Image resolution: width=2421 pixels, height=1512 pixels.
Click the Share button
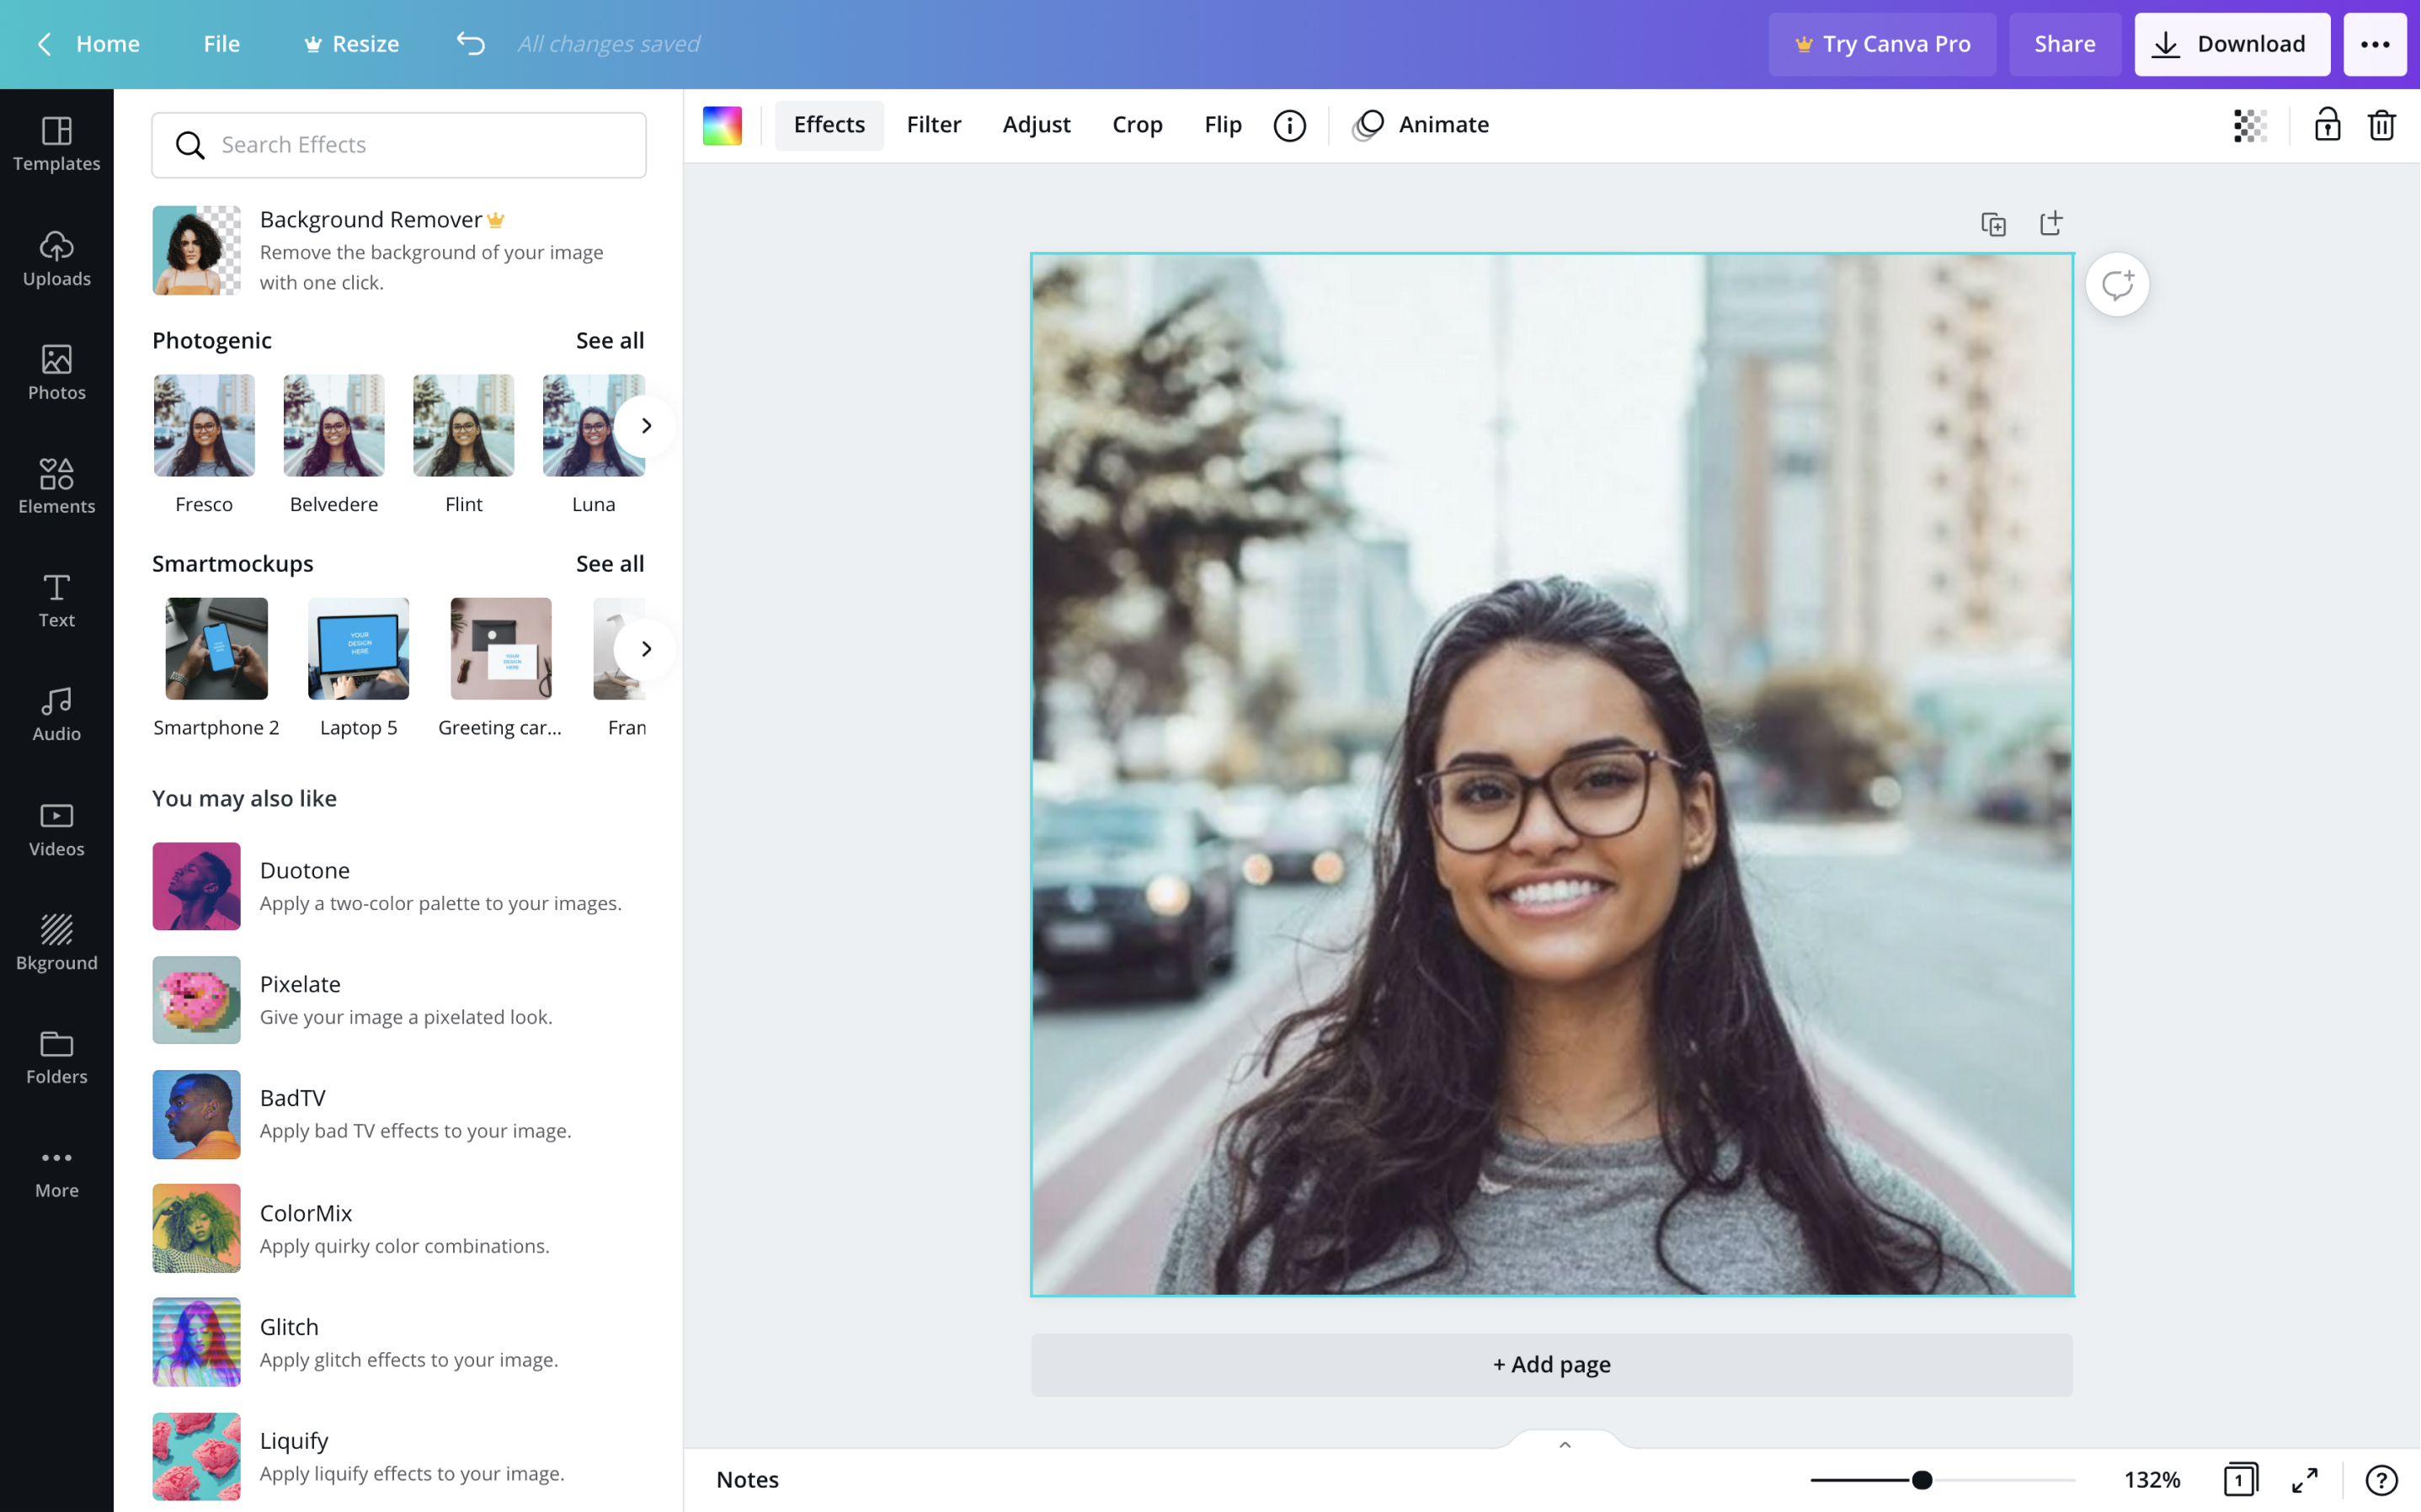pos(2064,44)
